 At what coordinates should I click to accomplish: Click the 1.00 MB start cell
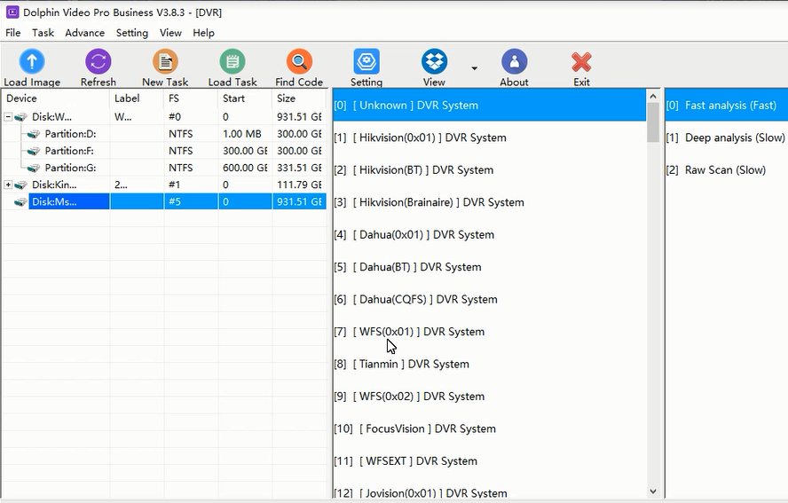tap(245, 134)
